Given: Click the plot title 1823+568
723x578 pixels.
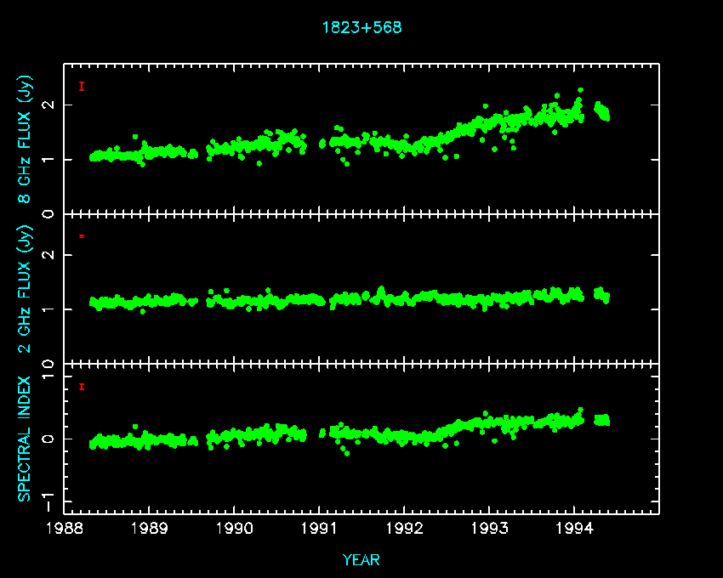Looking at the screenshot, I should pos(361,27).
